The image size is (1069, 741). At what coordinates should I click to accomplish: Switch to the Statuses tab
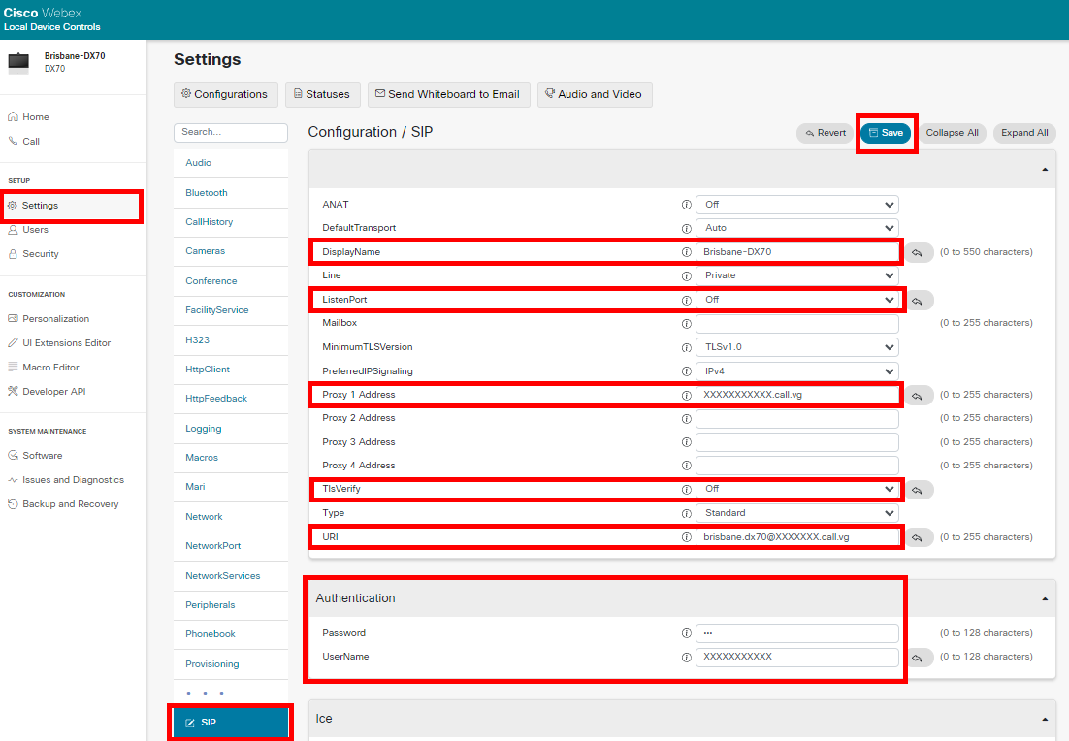tap(322, 95)
